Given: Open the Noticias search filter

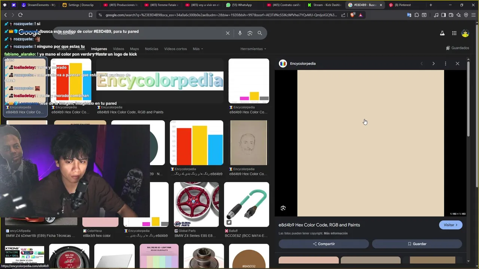Looking at the screenshot, I should coord(152,49).
